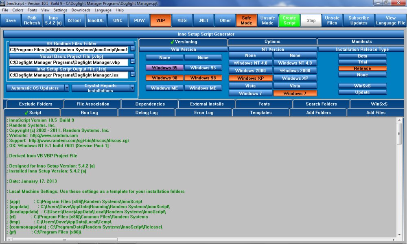Open the Exclude Folders tab
407x244 pixels.
click(x=35, y=104)
